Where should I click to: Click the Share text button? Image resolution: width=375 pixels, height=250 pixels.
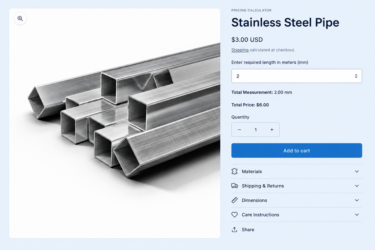248,229
